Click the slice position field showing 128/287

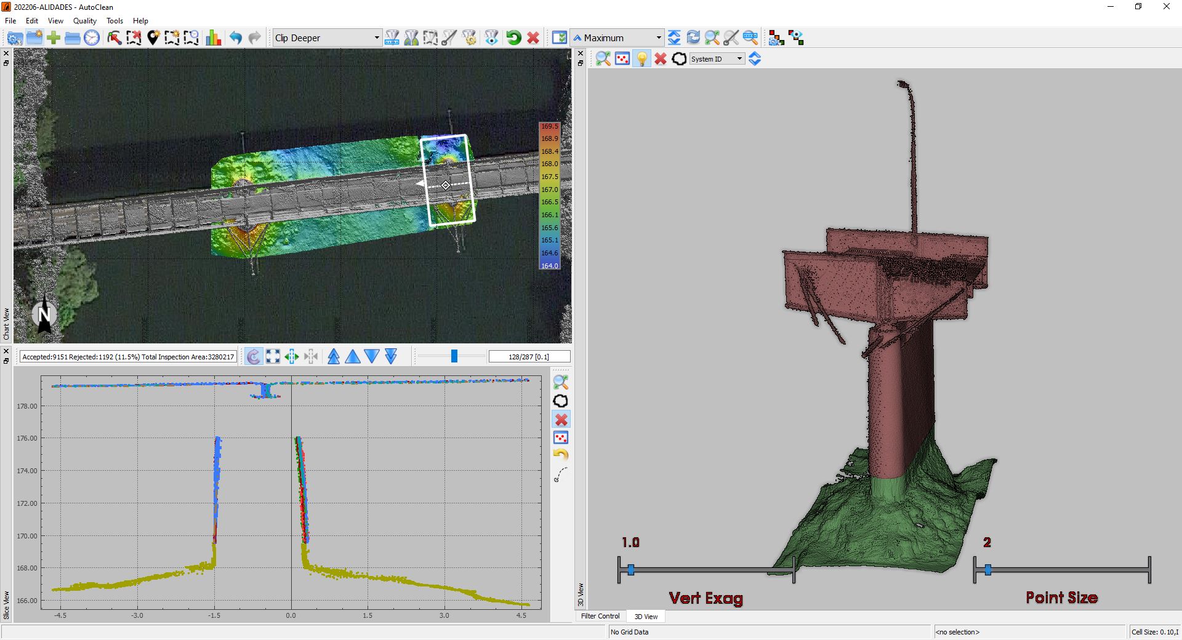click(528, 356)
